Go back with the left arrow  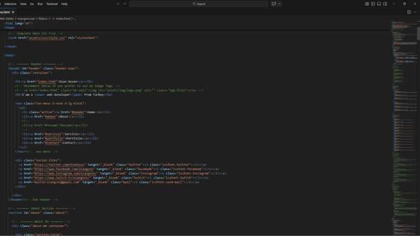[x=118, y=4]
